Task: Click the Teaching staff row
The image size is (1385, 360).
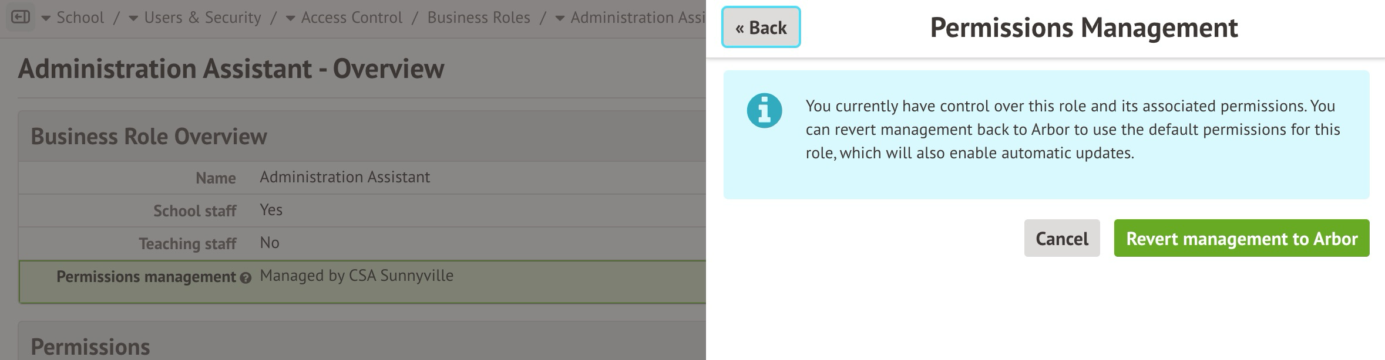Action: 362,243
